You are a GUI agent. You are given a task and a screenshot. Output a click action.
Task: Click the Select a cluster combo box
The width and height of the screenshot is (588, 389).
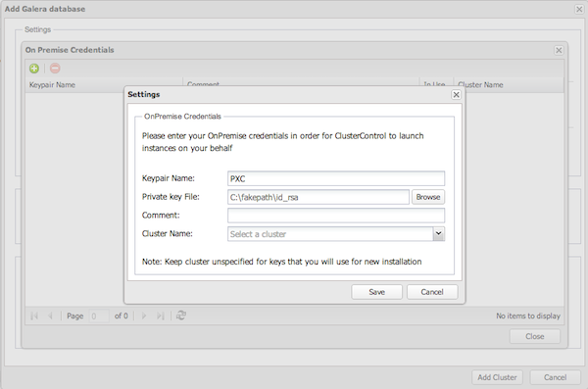330,234
